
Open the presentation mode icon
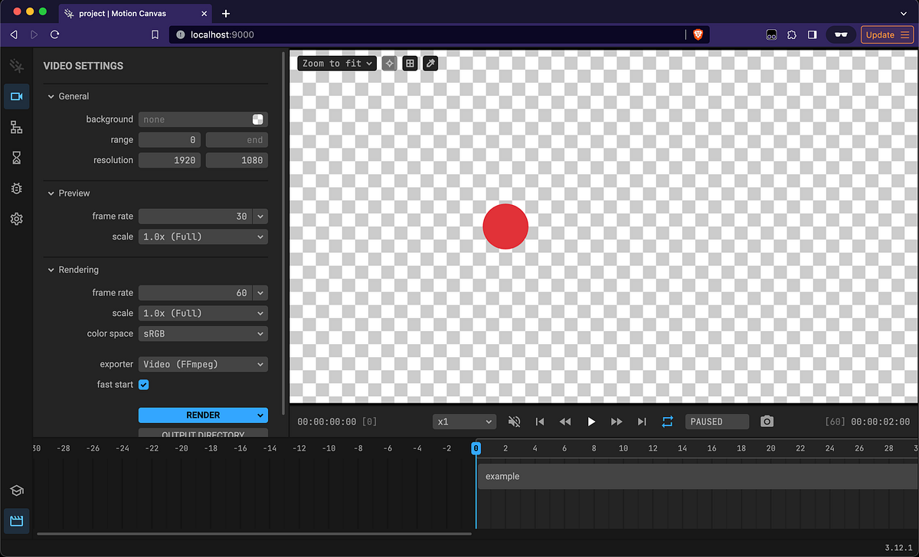pos(16,490)
